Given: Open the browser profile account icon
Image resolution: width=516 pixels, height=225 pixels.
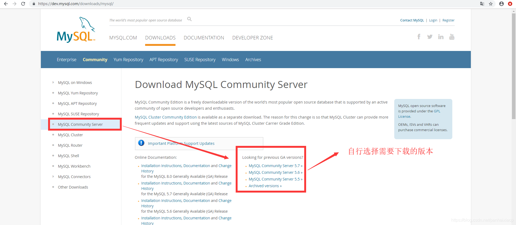Looking at the screenshot, I should tap(501, 4).
